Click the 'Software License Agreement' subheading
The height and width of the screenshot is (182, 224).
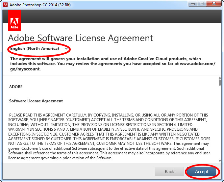[x=36, y=101]
